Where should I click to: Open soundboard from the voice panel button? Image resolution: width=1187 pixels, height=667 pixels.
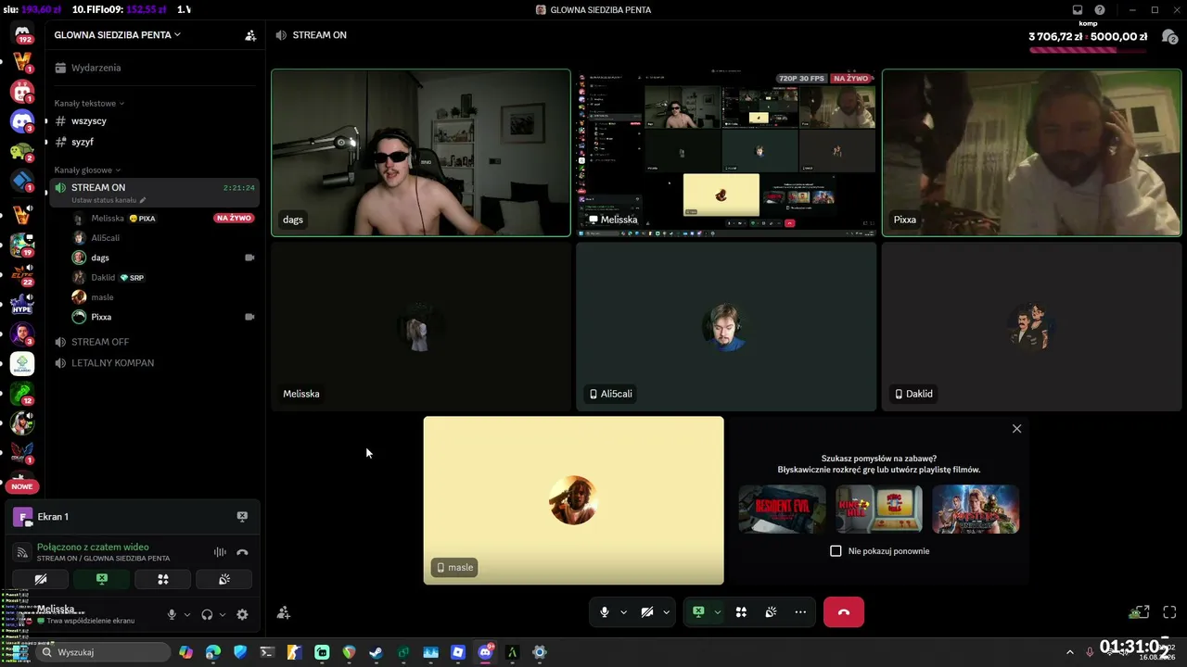(223, 579)
